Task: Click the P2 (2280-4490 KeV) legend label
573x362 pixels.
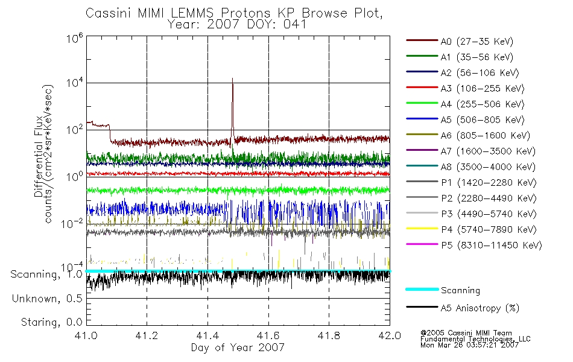Action: [x=489, y=198]
